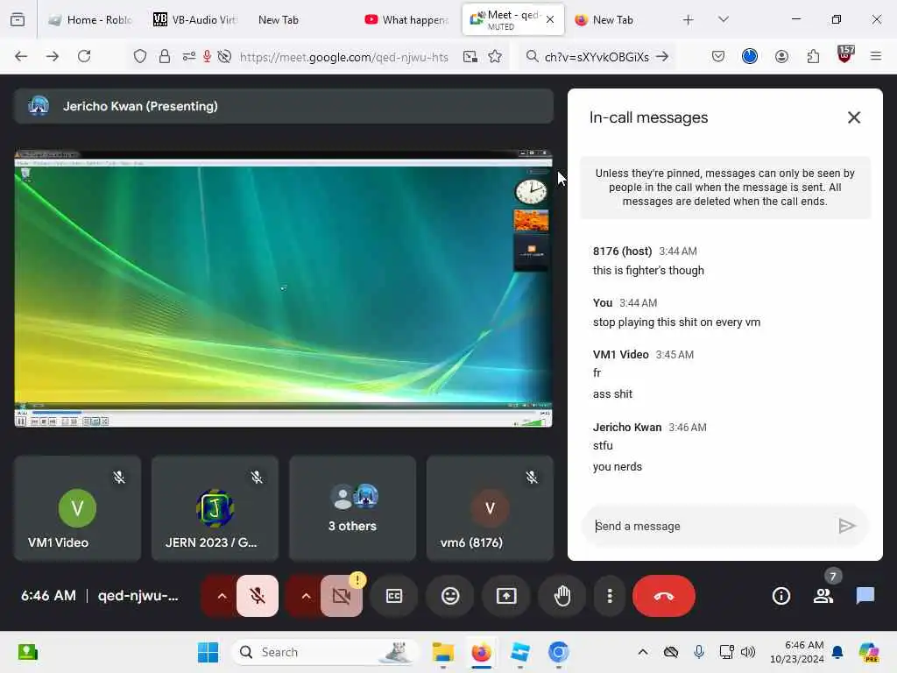This screenshot has width=897, height=673.
Task: Open the Windows Start menu
Action: coord(208,652)
